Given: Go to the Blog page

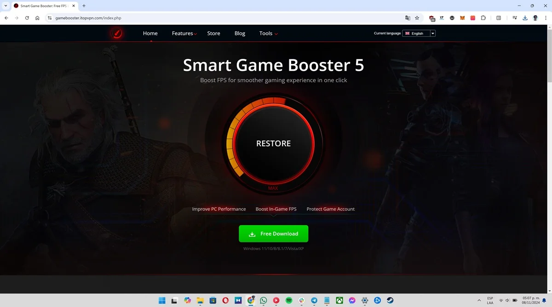Looking at the screenshot, I should pyautogui.click(x=239, y=33).
